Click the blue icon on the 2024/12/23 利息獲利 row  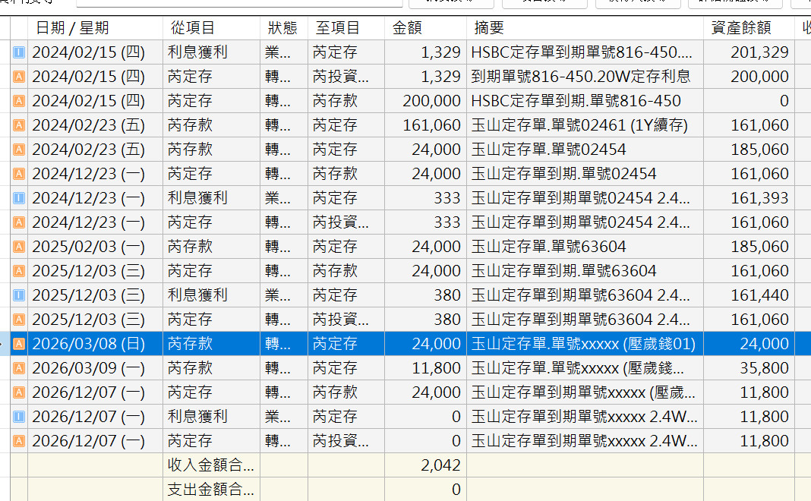[19, 198]
